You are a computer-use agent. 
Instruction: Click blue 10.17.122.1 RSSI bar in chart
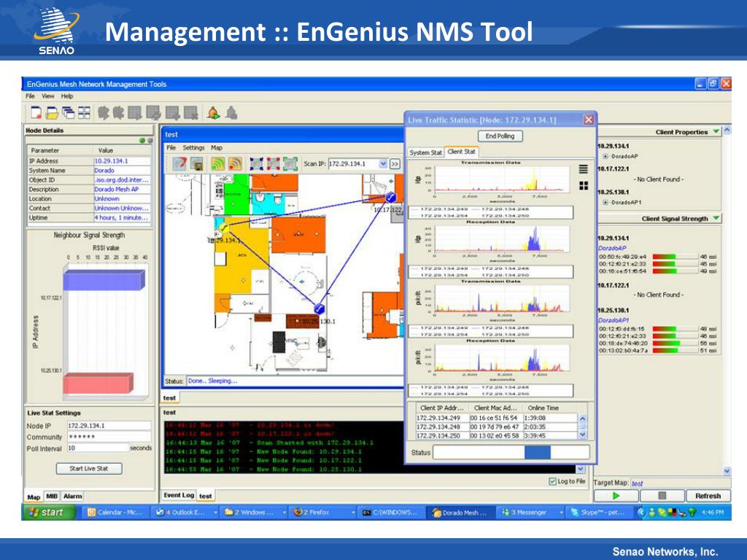pyautogui.click(x=104, y=280)
